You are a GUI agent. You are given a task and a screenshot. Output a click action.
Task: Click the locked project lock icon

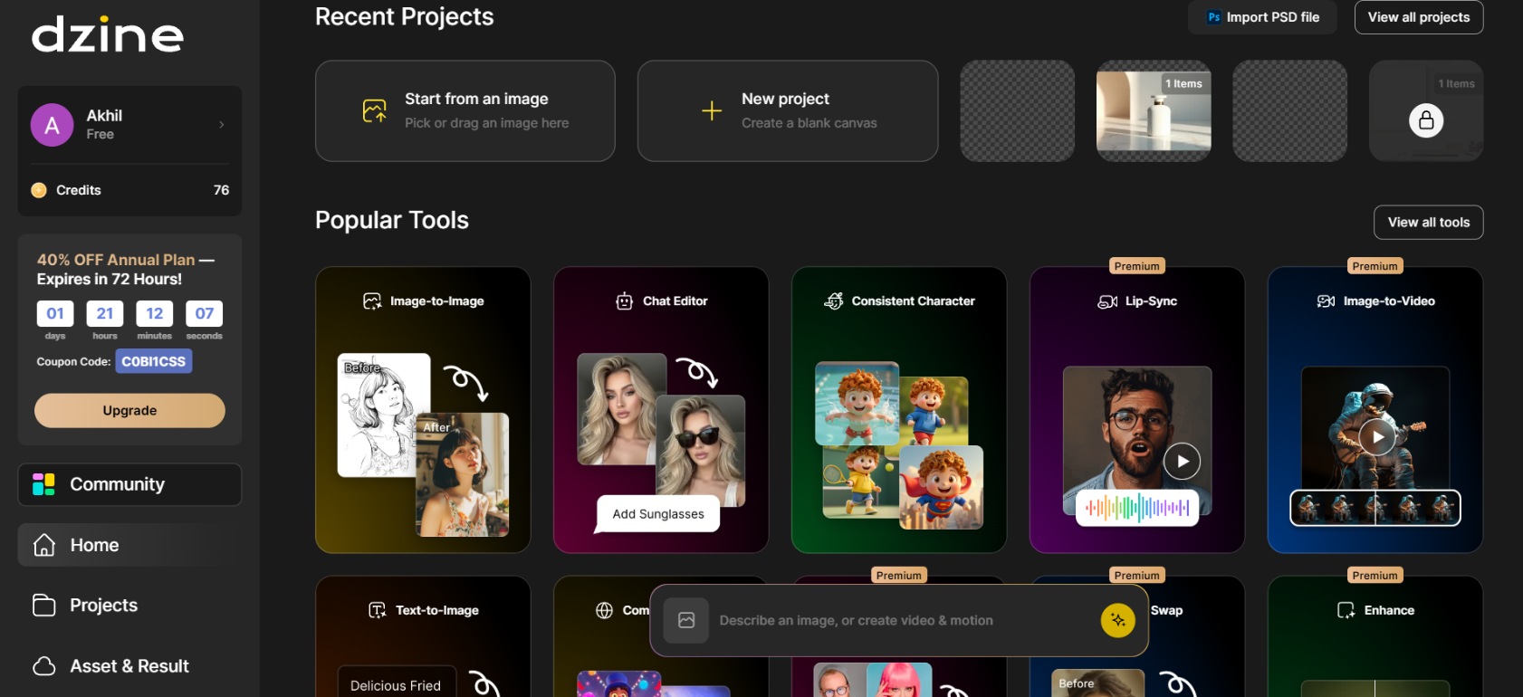tap(1426, 120)
